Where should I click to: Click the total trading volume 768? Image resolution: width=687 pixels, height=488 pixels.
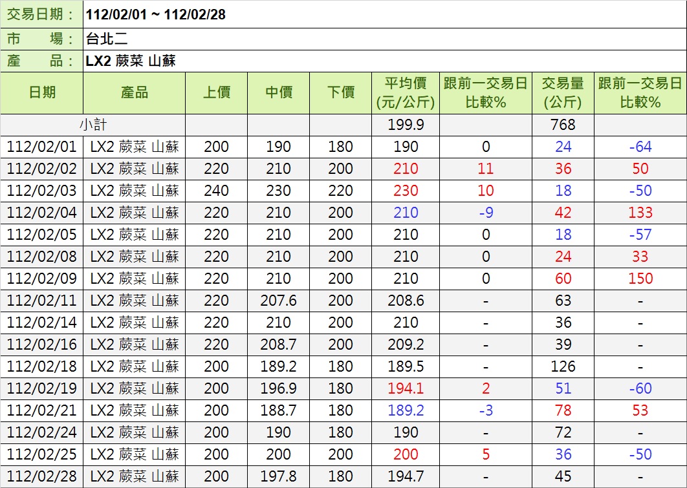(x=563, y=125)
